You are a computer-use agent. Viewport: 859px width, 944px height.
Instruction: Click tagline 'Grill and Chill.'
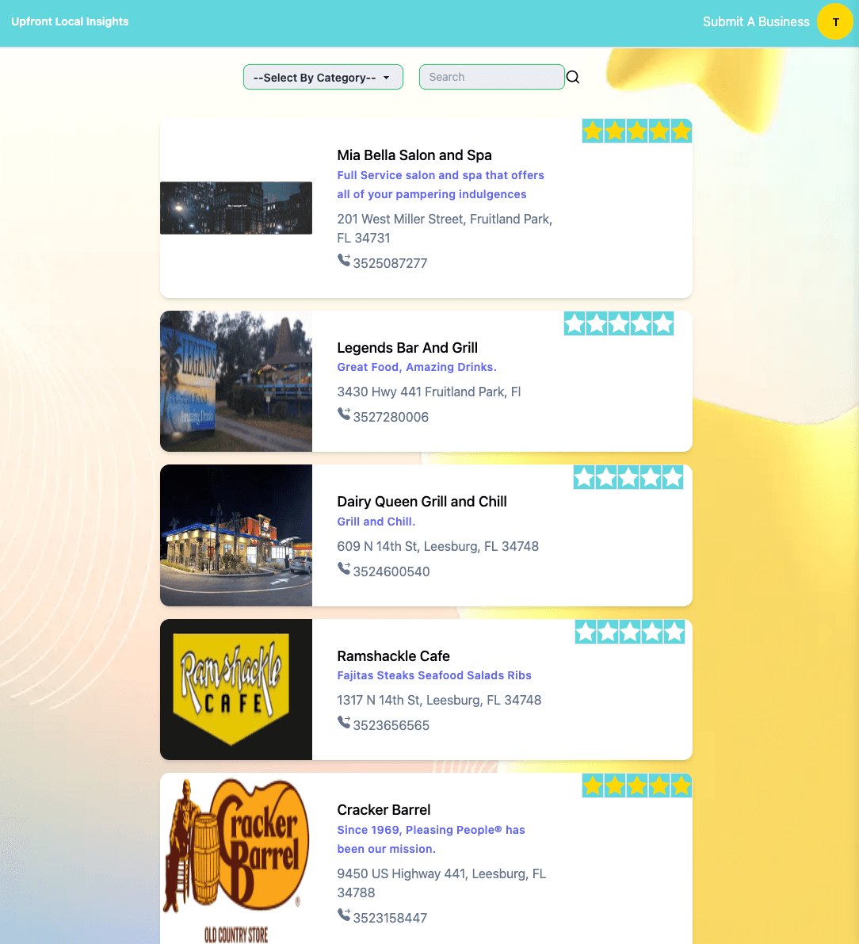[x=376, y=522]
